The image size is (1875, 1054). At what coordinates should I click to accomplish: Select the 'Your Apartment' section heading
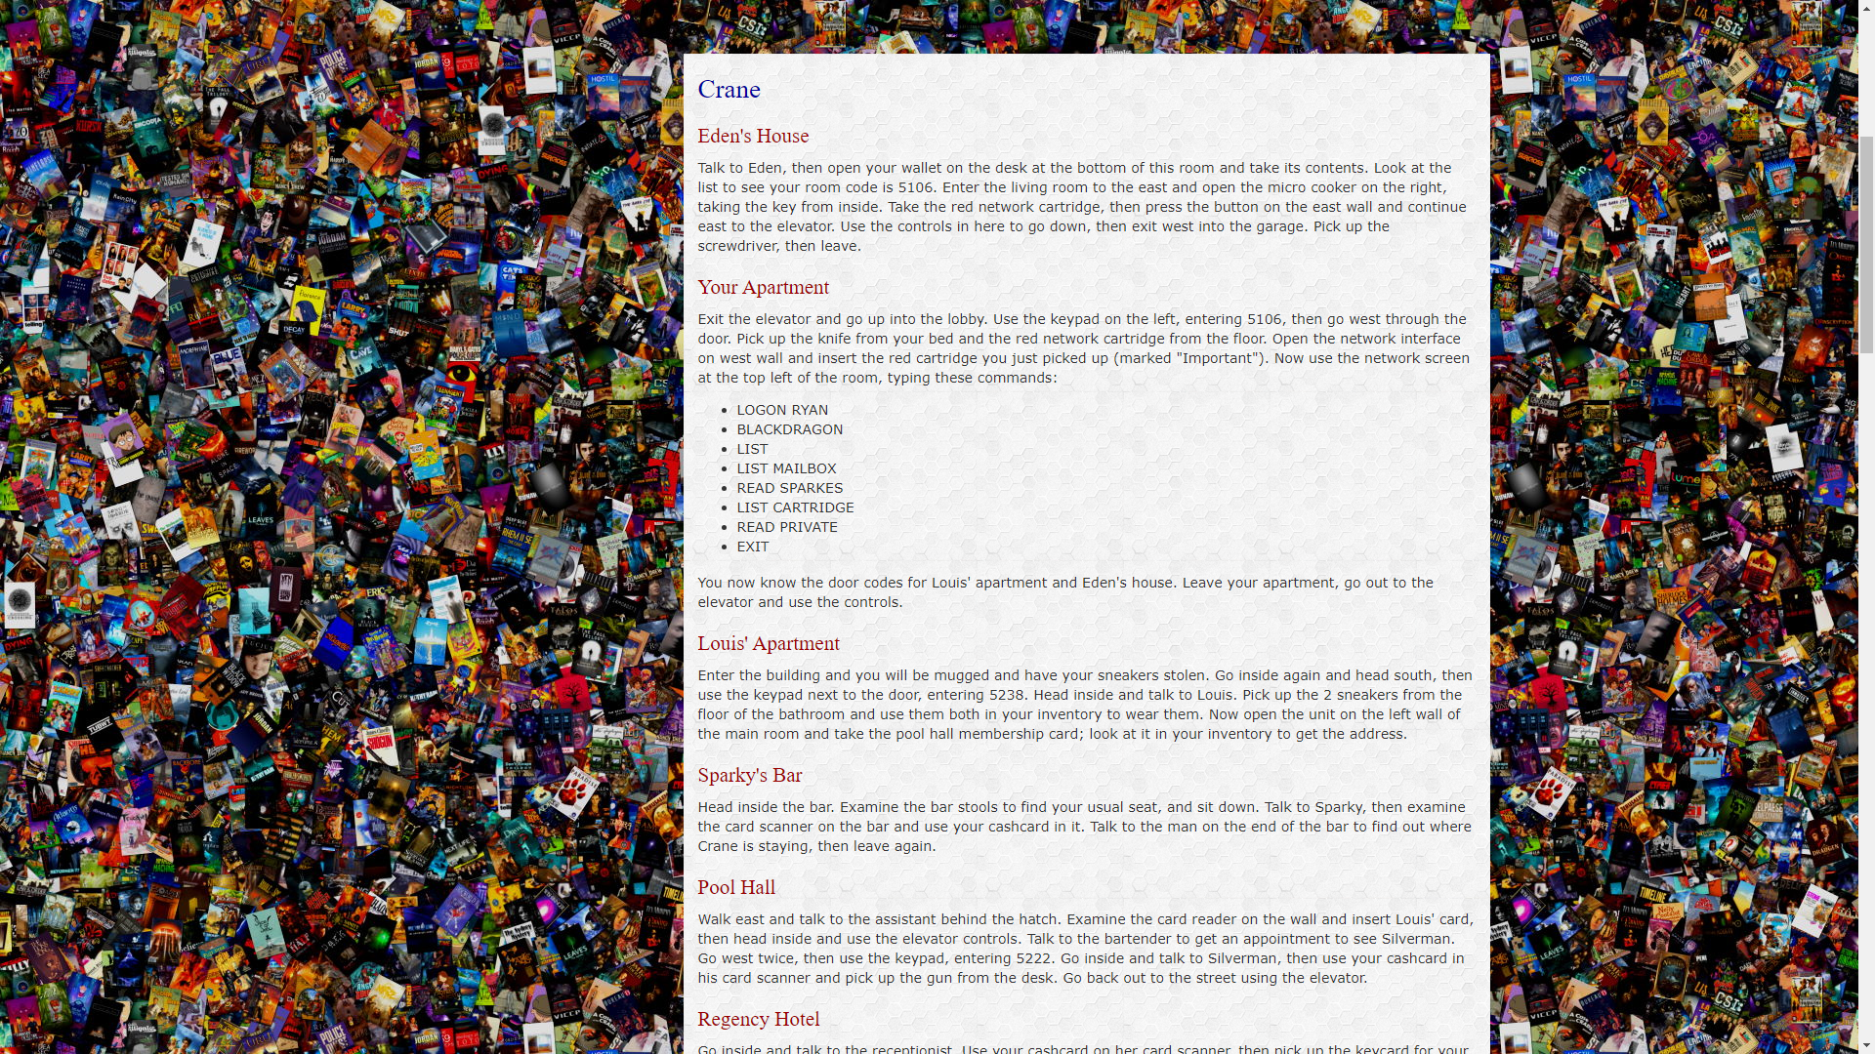click(x=764, y=287)
